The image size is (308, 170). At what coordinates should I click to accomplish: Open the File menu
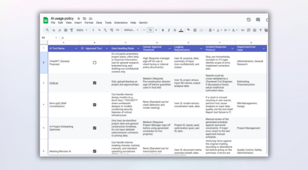[x=53, y=23]
